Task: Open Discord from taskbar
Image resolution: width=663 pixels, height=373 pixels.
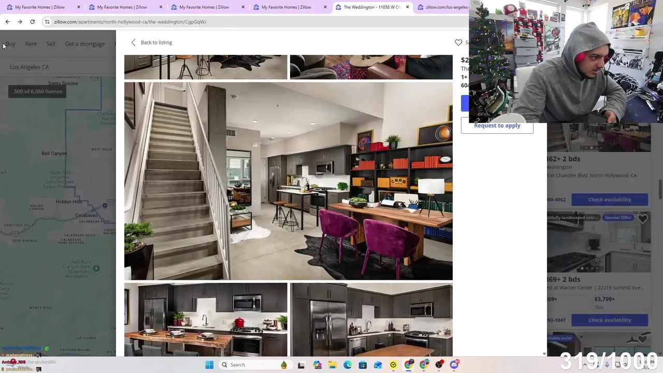Action: tap(454, 365)
